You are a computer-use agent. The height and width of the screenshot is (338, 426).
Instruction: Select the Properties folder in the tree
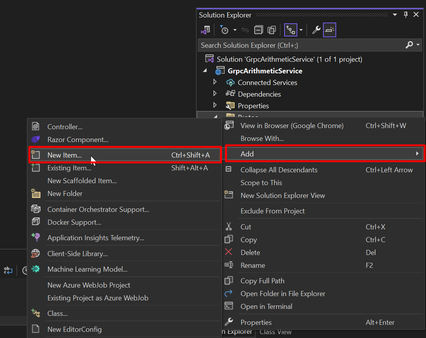click(x=253, y=106)
